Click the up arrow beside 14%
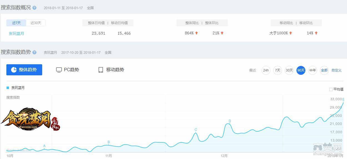The height and width of the screenshot is (159, 347). click(316, 33)
